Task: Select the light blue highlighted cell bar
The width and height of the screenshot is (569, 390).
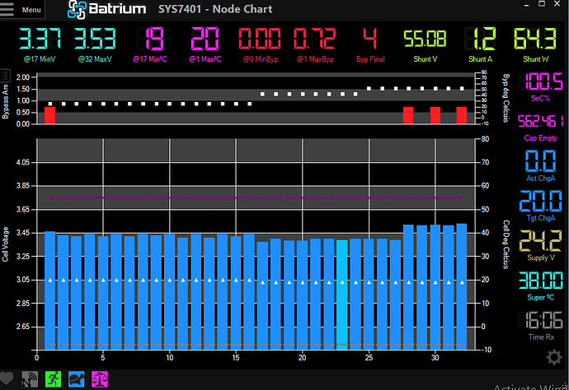Action: 342,292
